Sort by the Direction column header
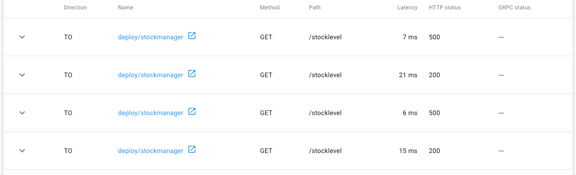 (x=75, y=7)
